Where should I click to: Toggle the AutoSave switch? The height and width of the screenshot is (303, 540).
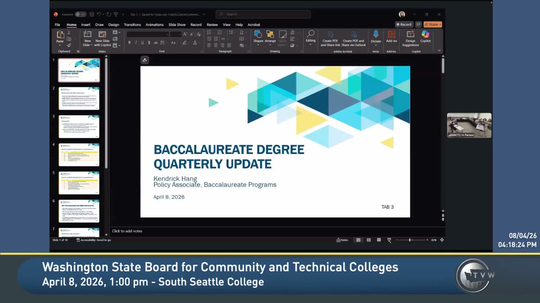point(80,14)
